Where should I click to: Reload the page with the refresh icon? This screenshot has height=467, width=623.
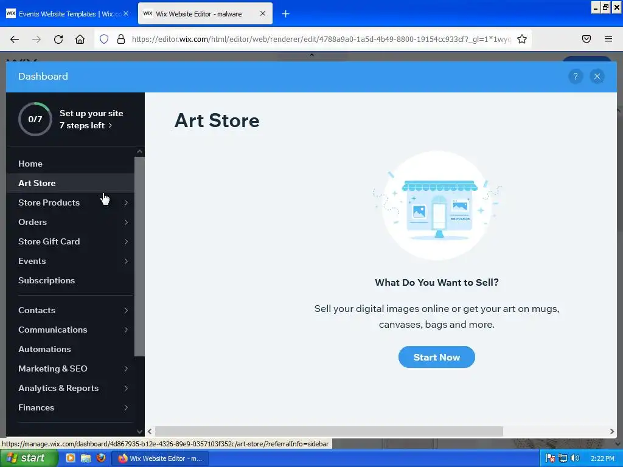(x=58, y=39)
